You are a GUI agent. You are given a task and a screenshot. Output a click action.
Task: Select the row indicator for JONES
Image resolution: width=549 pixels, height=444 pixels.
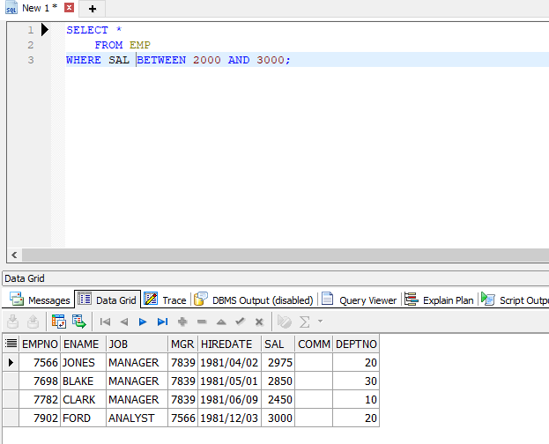[11, 362]
